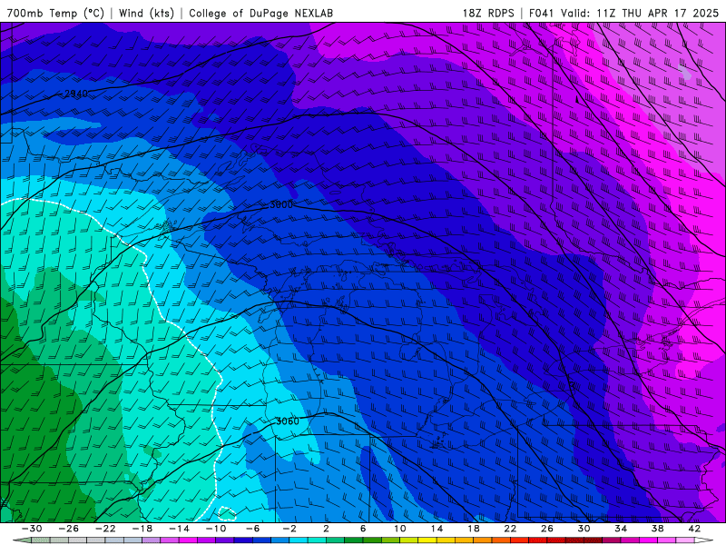726x545 pixels.
Task: Click the -6 colorbar tick label
Action: pos(253,529)
